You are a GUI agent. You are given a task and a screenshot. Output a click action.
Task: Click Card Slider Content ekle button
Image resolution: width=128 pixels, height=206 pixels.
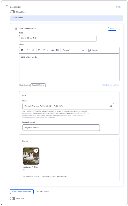(22, 192)
